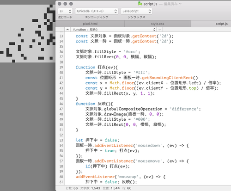Viewport: 231px width, 191px height.
Task: Click line number 60 in gutter
Action: tap(61, 177)
